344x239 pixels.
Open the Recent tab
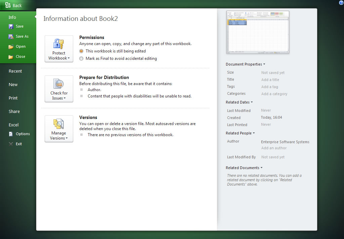(x=15, y=71)
